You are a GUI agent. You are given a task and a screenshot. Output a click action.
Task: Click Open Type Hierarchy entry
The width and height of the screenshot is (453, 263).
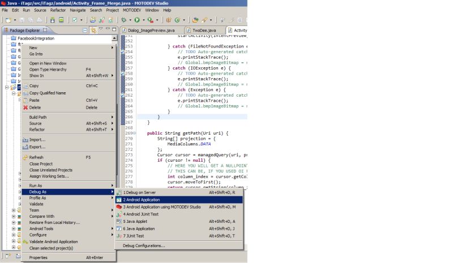pos(69,70)
